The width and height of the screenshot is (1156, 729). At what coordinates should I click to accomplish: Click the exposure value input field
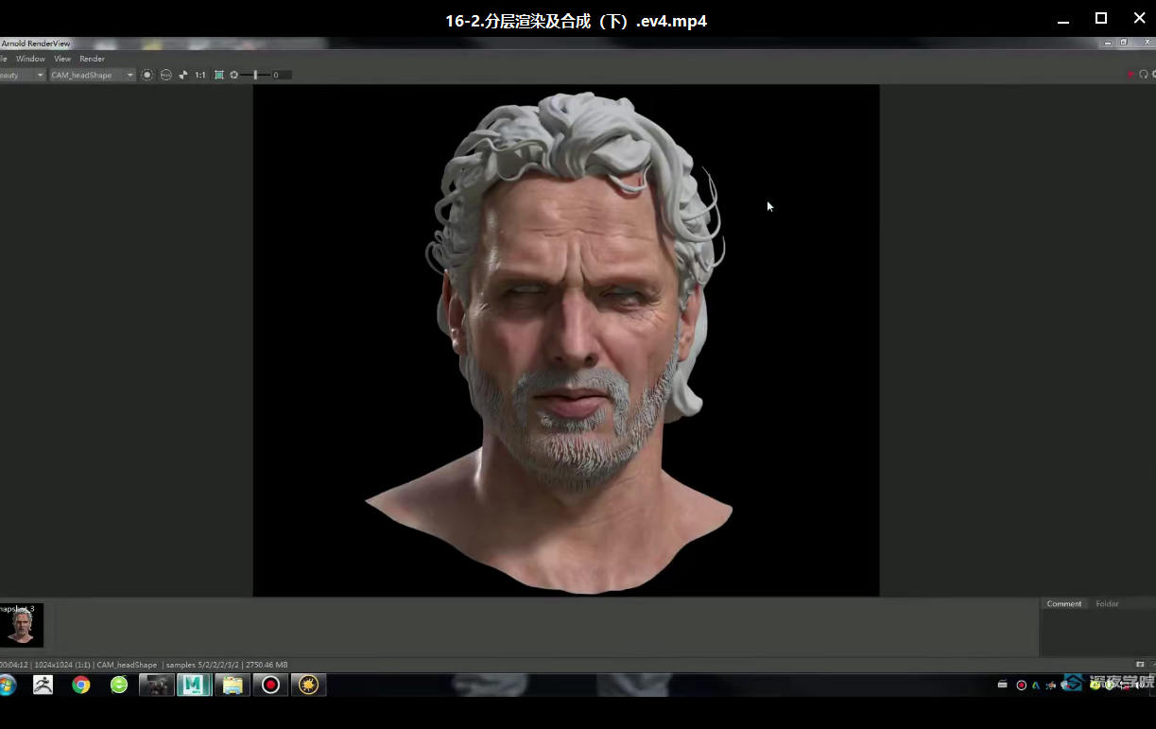(x=282, y=75)
